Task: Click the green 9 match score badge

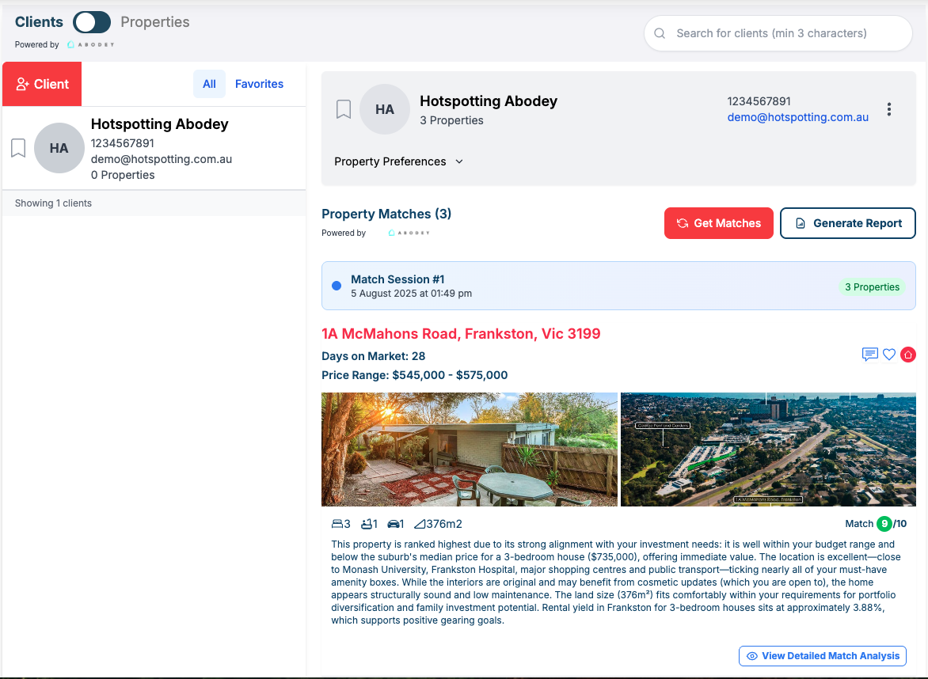Action: coord(884,523)
